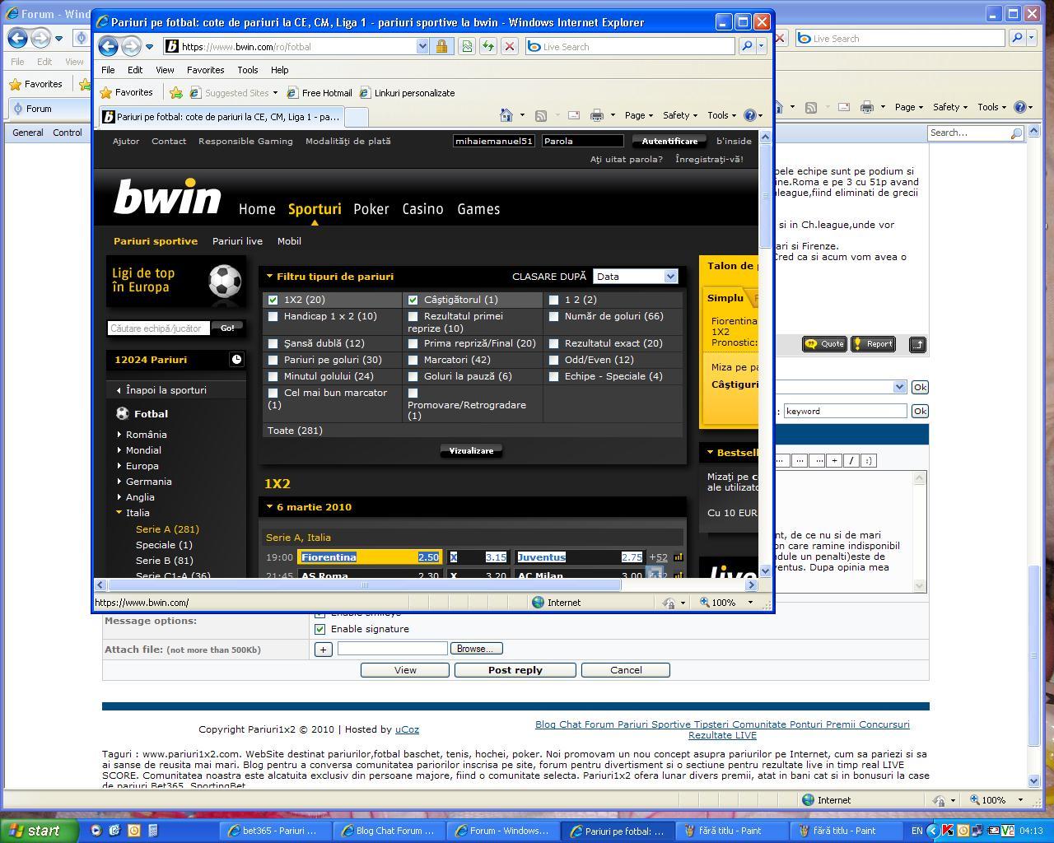Click the media player icon in Quick Launch
The width and height of the screenshot is (1054, 843).
coord(96,831)
